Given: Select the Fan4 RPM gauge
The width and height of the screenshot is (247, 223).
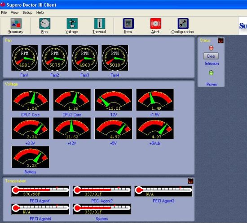Looking at the screenshot, I should (x=115, y=58).
